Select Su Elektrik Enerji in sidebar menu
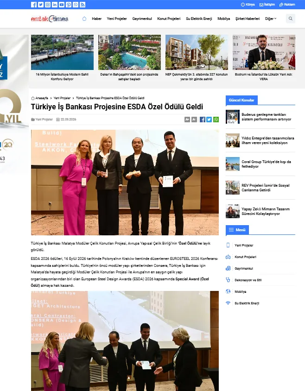Image resolution: width=305 pixels, height=391 pixels. [247, 303]
